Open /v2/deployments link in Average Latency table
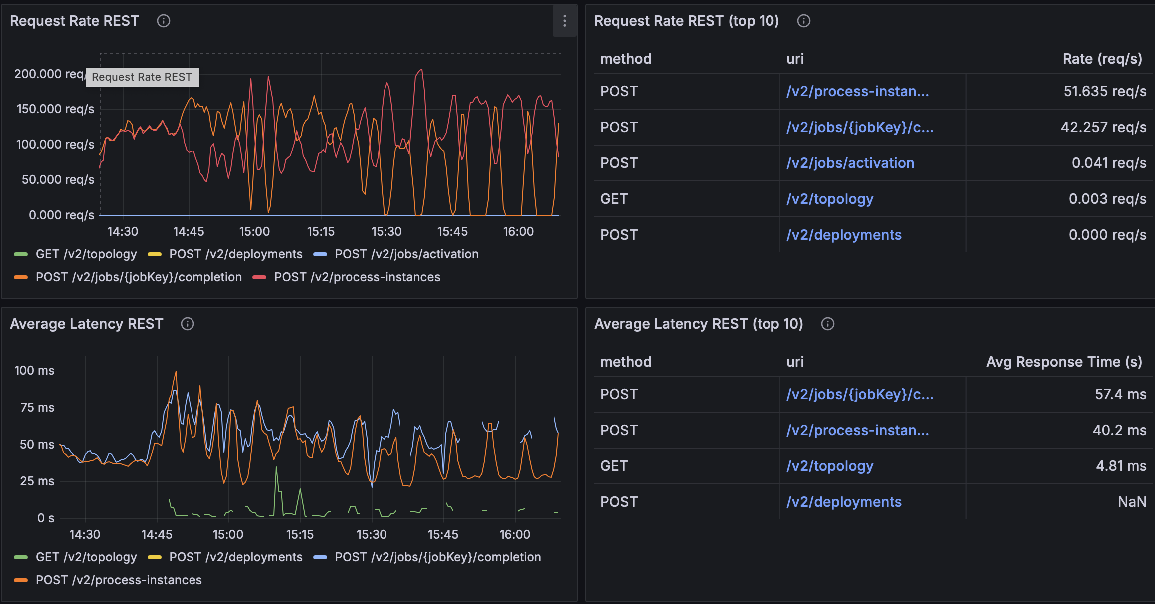The width and height of the screenshot is (1155, 604). [x=843, y=502]
